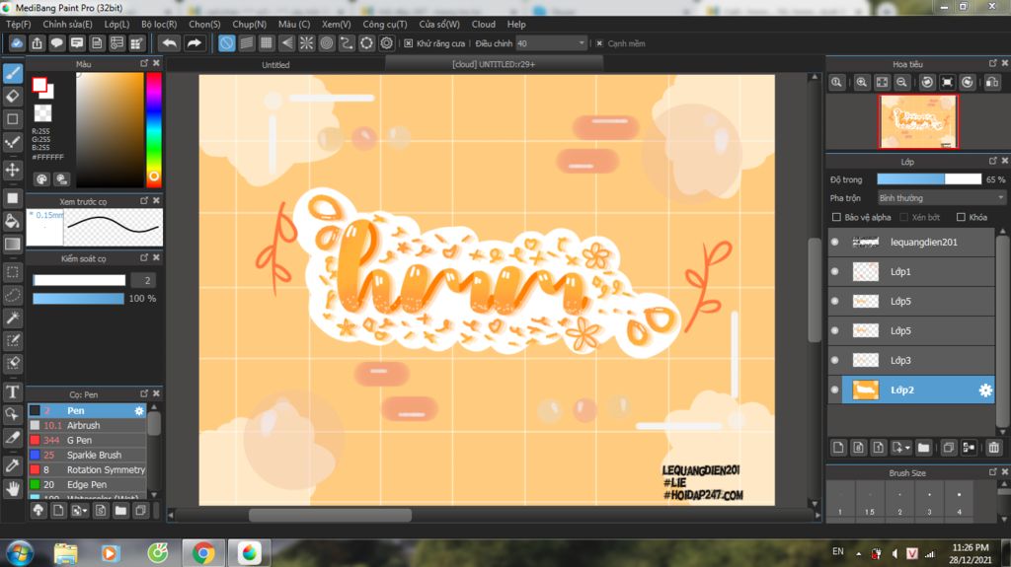Open Điều chỉnh correction dropdown

[551, 43]
